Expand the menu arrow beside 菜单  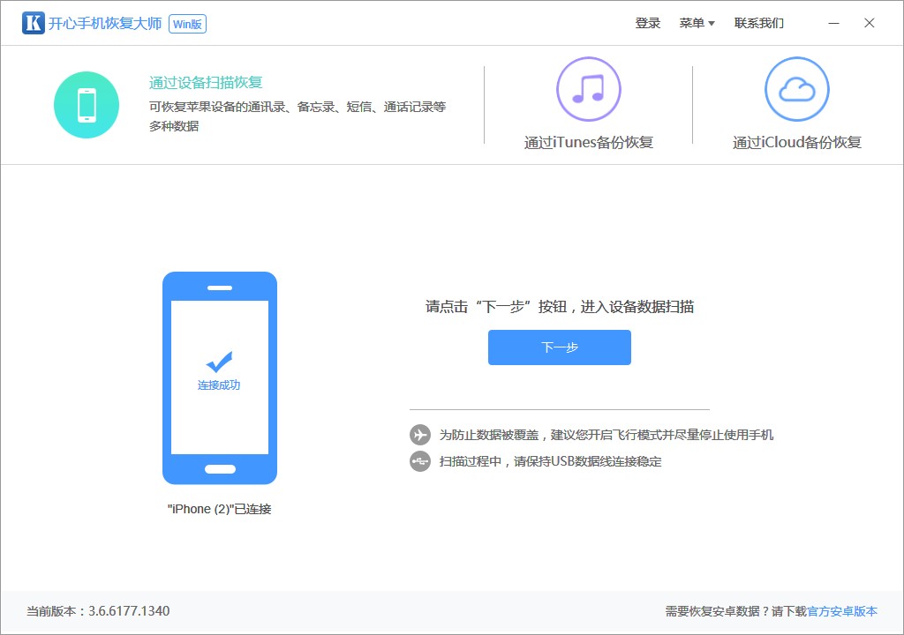tap(711, 23)
